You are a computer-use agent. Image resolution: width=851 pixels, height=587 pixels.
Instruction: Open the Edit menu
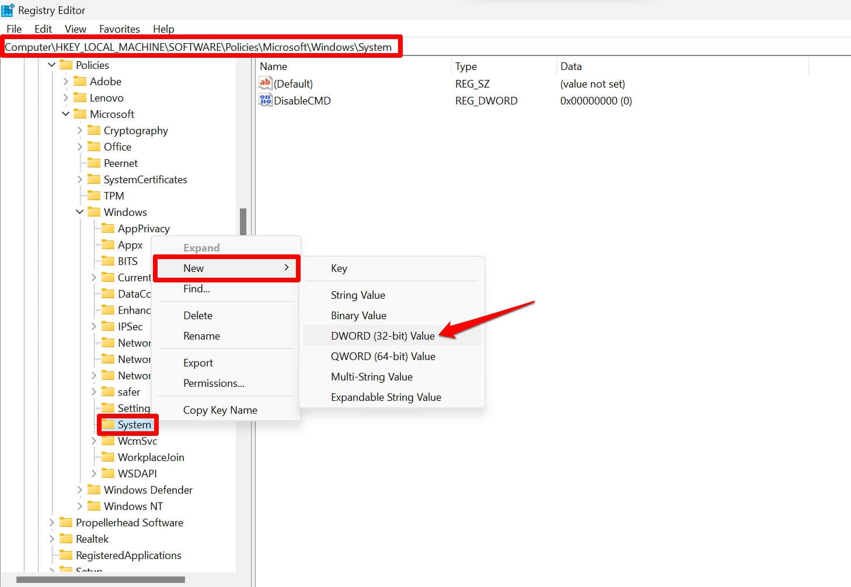click(43, 29)
